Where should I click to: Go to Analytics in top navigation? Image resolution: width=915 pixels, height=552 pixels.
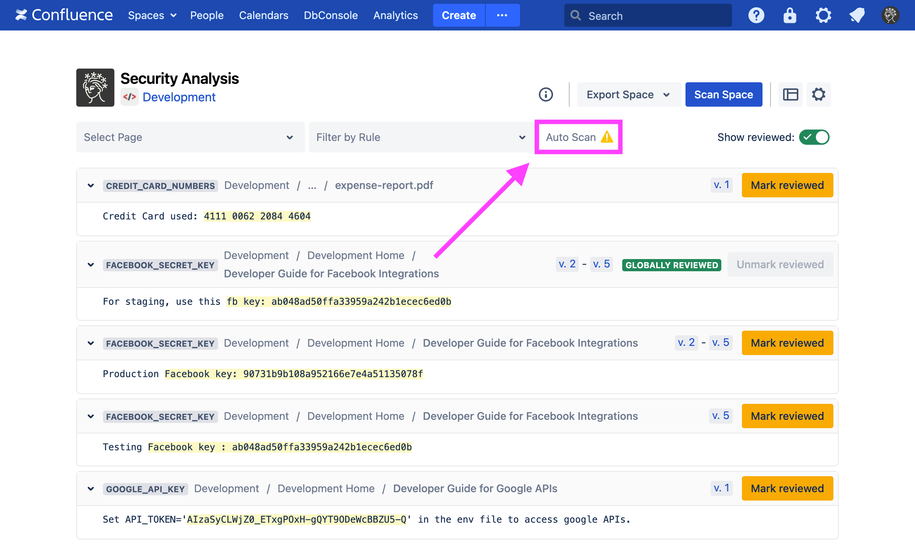coord(395,16)
